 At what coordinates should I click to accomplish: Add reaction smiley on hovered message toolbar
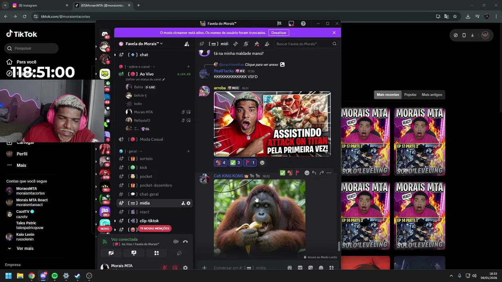pyautogui.click(x=307, y=173)
